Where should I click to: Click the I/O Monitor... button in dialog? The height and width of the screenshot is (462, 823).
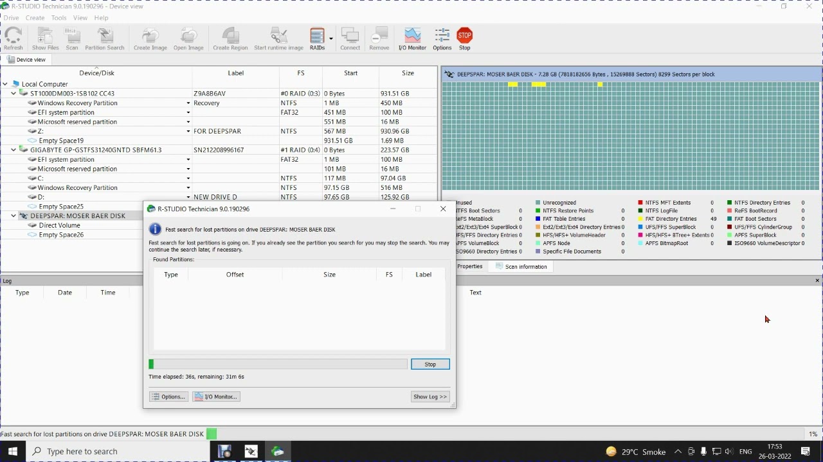216,397
